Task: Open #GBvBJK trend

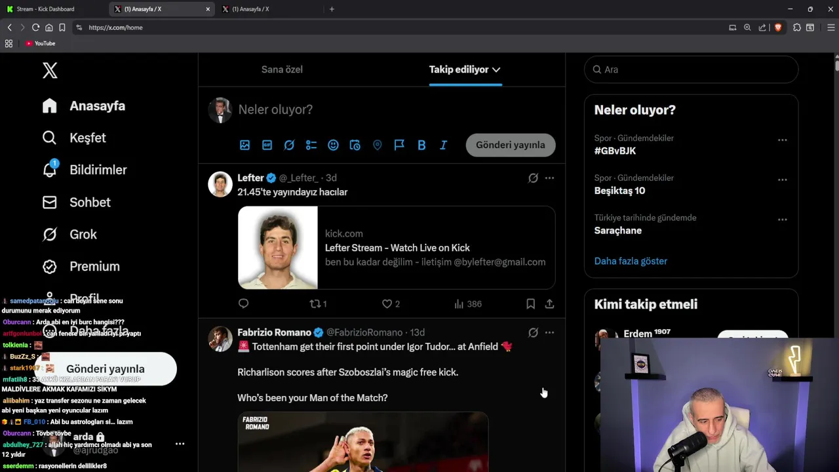Action: 615,151
